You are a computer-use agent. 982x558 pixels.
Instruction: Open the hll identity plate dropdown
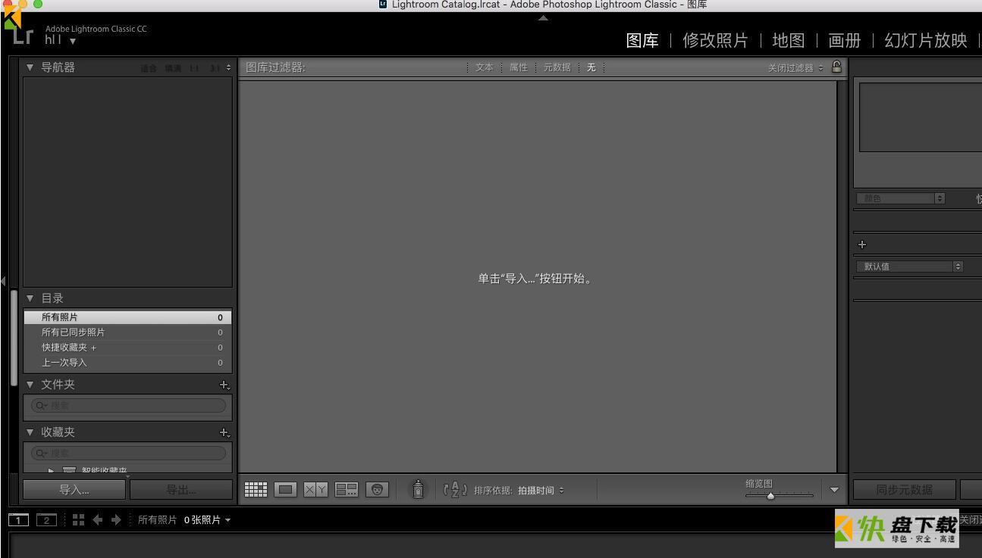click(x=73, y=41)
